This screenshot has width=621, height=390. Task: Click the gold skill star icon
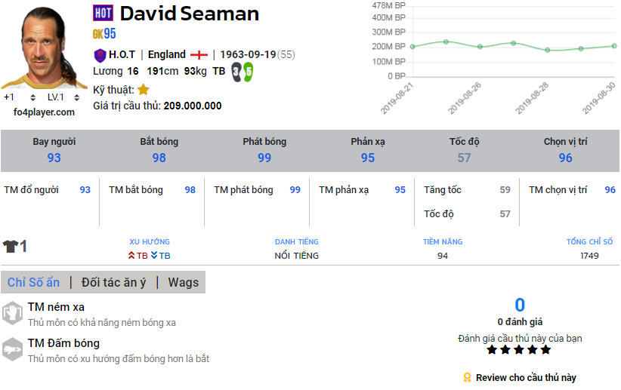144,90
